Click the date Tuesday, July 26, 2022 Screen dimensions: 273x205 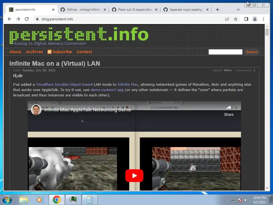click(x=39, y=70)
